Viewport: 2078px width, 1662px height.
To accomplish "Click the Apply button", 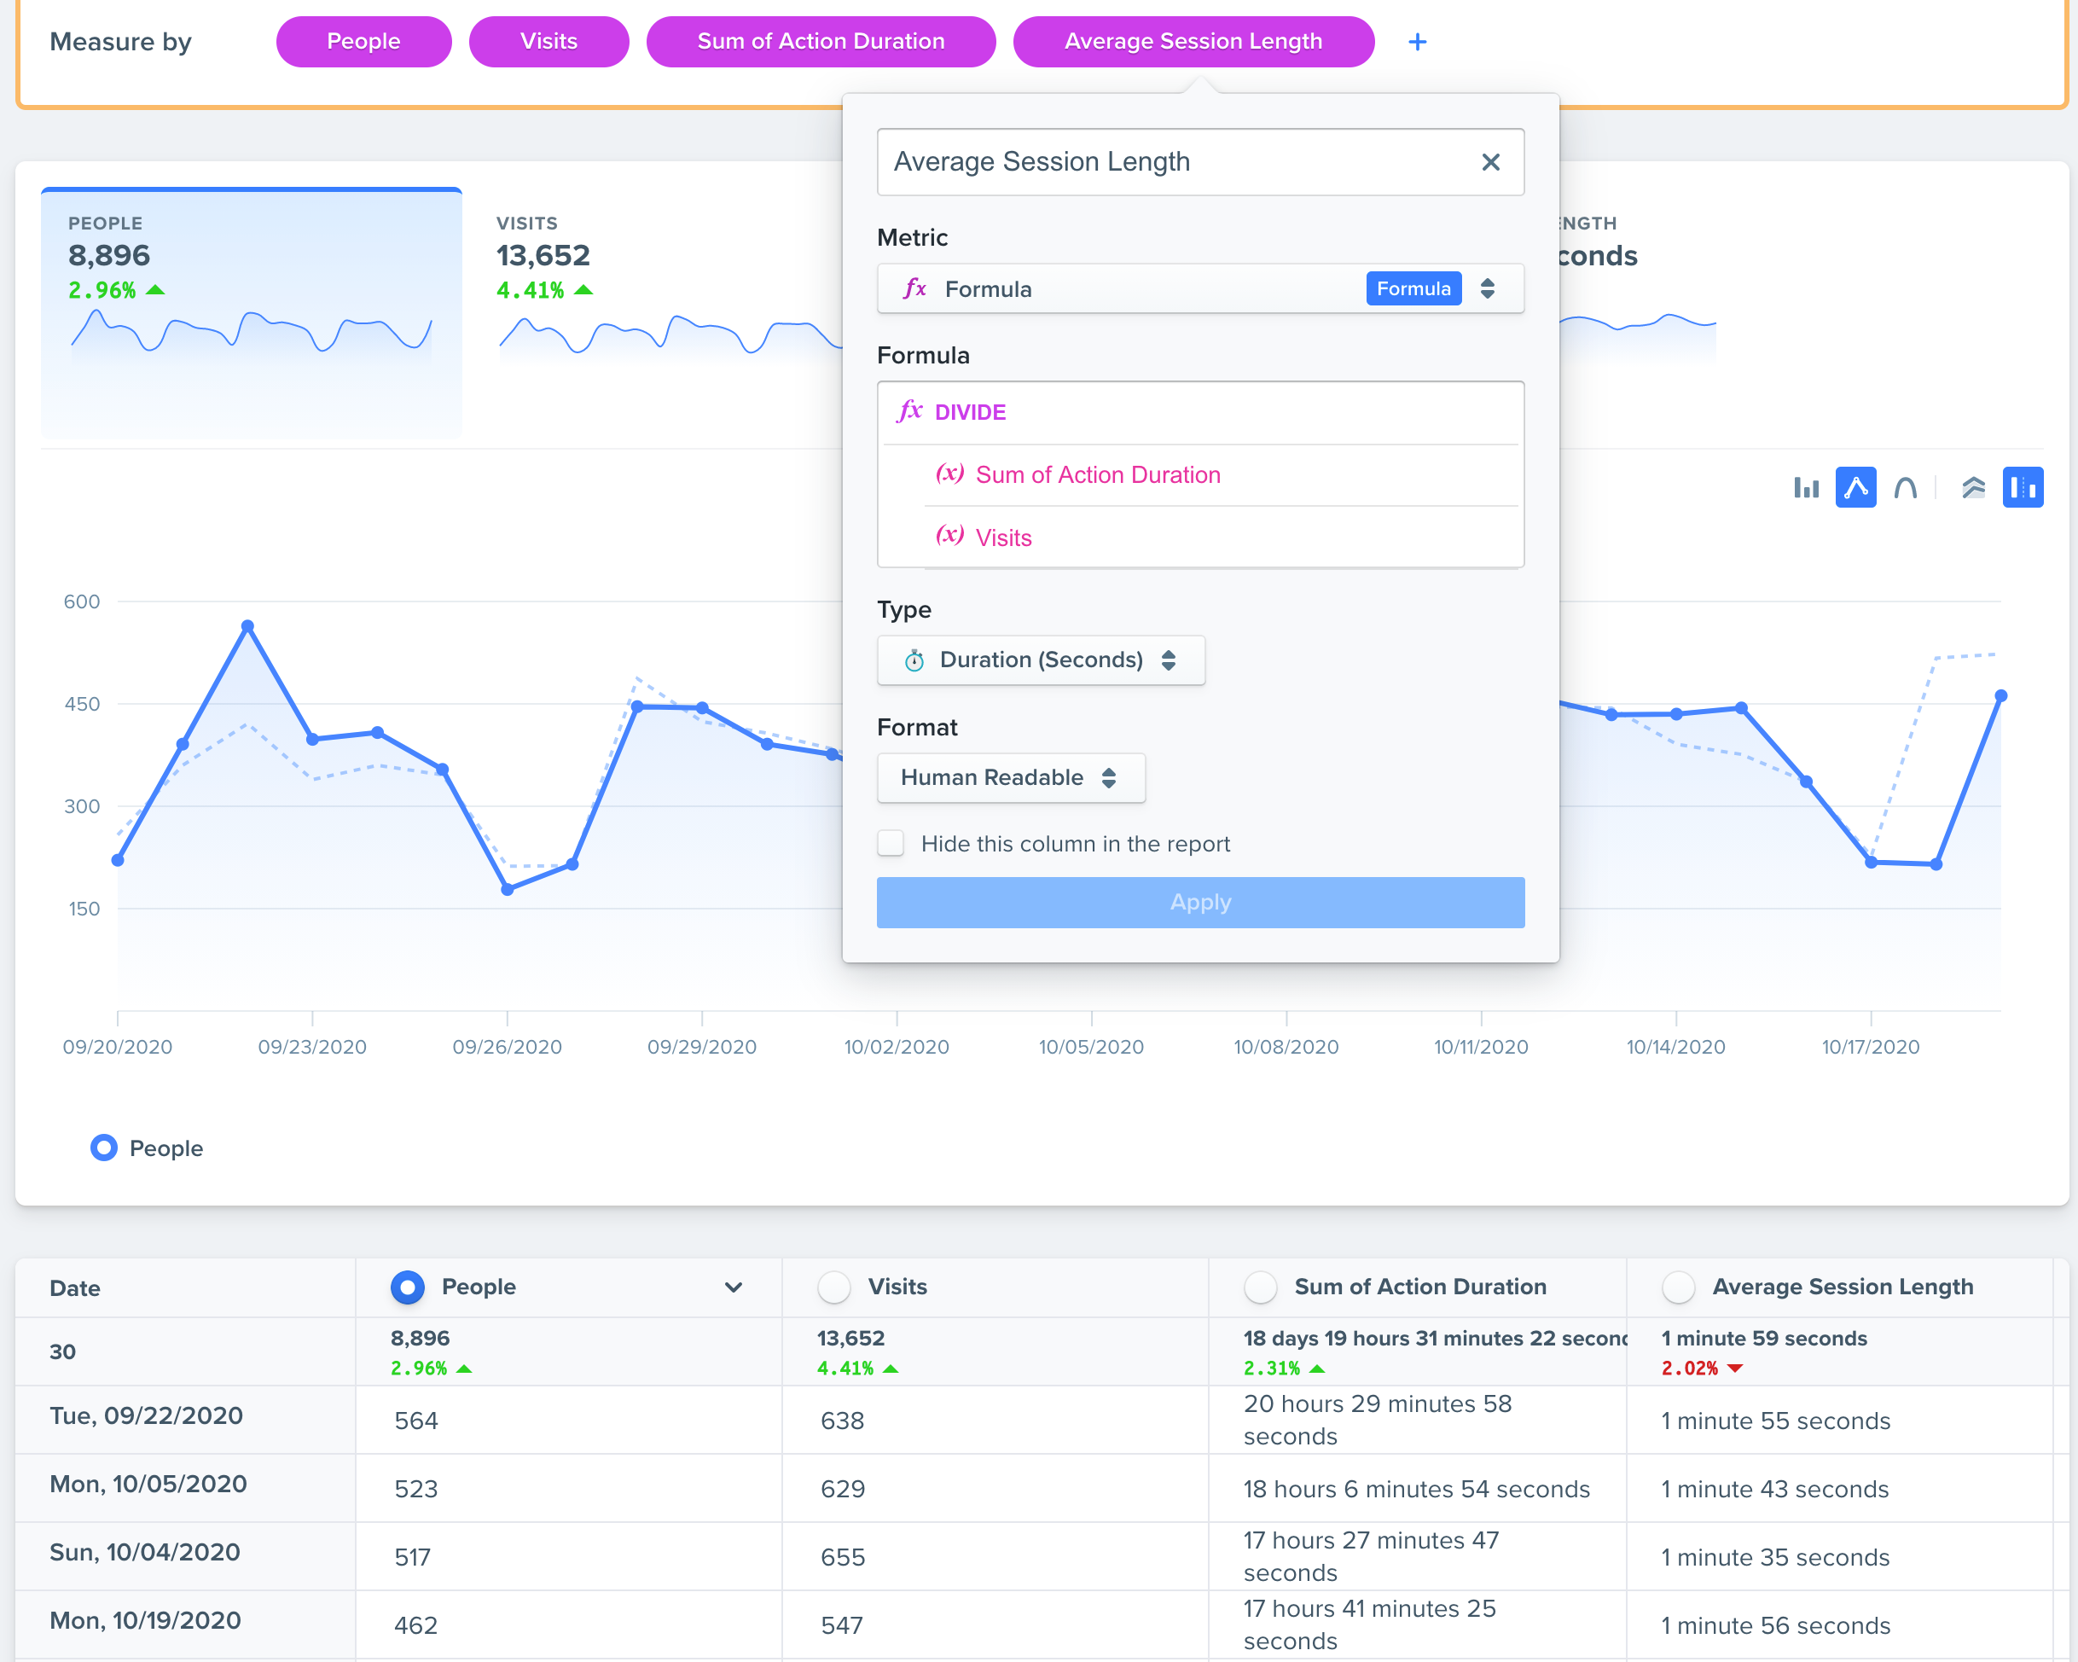I will tap(1199, 903).
